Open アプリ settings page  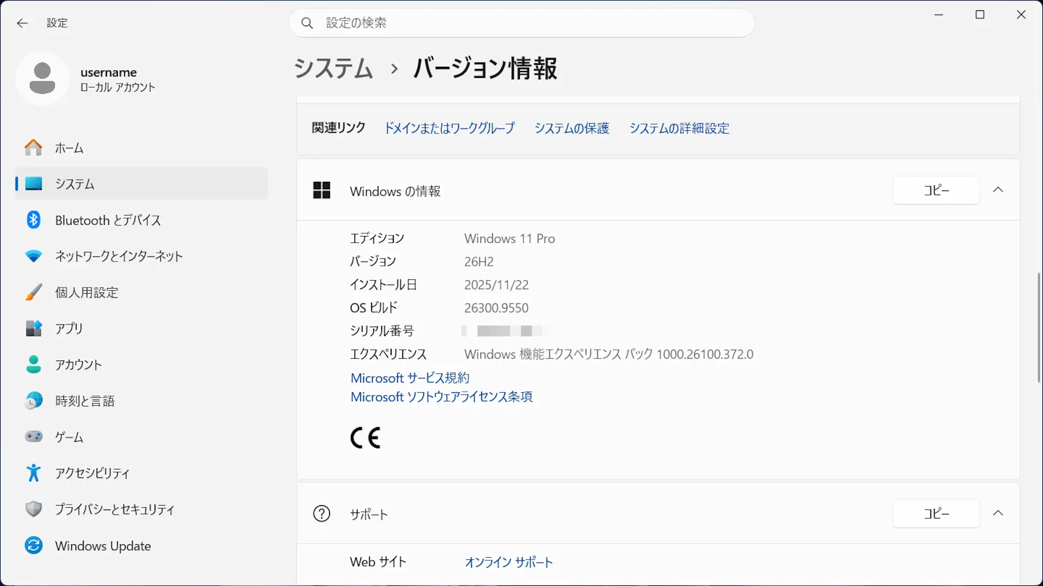click(142, 328)
